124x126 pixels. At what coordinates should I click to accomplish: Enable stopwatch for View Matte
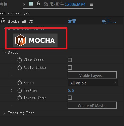coord(20,60)
